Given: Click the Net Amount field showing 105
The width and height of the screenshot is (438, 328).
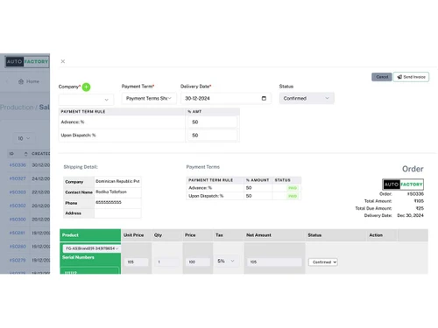Looking at the screenshot, I should point(274,262).
